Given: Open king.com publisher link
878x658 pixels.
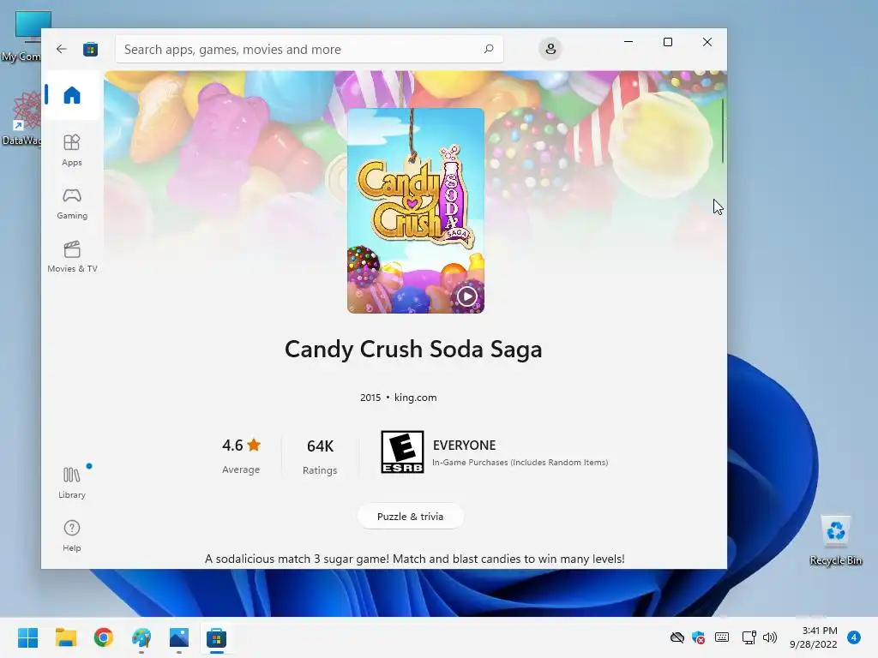Looking at the screenshot, I should pyautogui.click(x=416, y=398).
